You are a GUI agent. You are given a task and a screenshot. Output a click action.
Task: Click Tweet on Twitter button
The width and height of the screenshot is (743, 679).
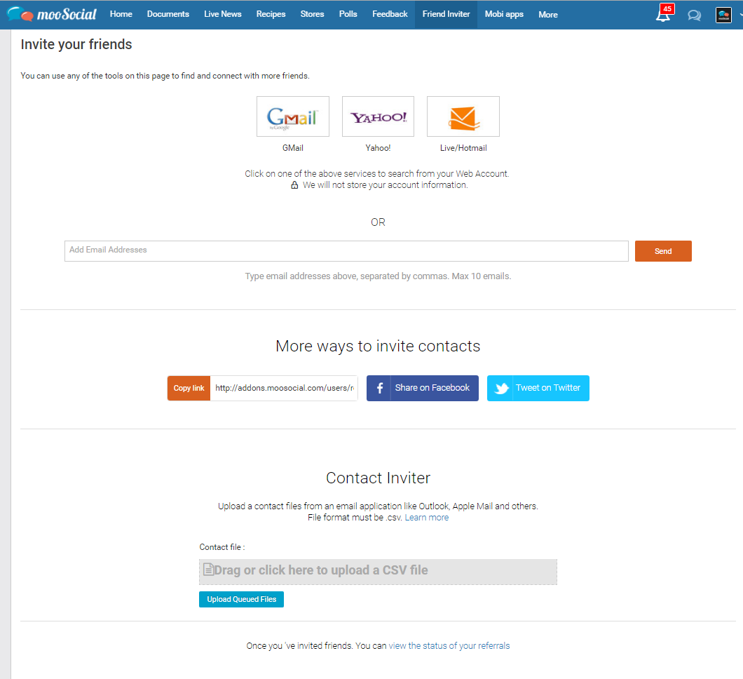click(538, 389)
